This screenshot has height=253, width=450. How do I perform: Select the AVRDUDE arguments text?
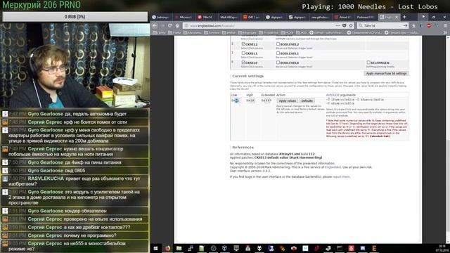pos(355,101)
